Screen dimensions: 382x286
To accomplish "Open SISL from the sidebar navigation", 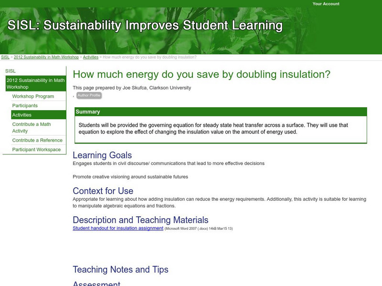I will pos(11,71).
